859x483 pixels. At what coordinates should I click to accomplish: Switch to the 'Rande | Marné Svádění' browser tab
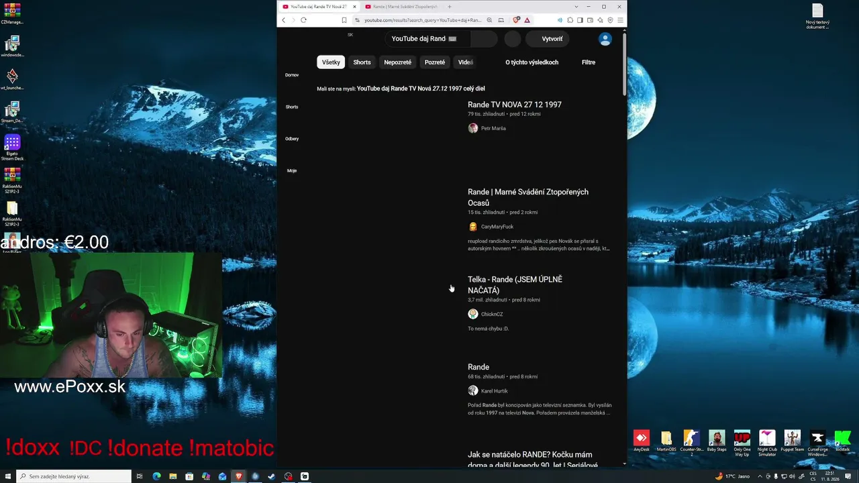point(401,7)
